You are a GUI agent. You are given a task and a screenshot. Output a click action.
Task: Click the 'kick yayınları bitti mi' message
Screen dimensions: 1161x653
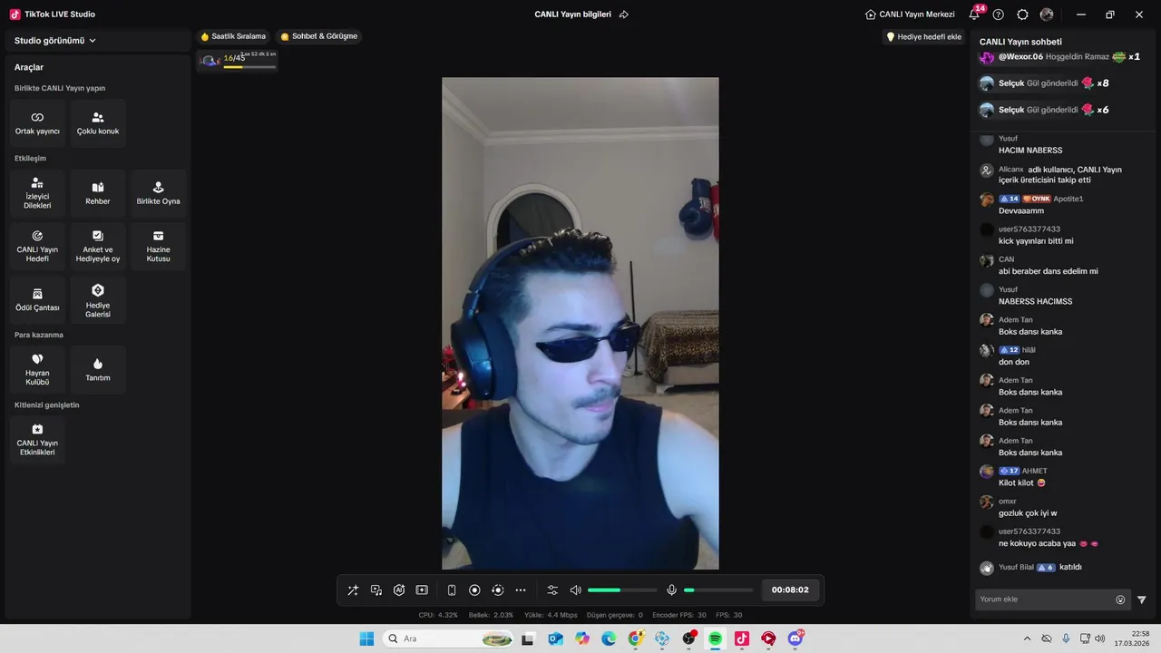[x=1036, y=241]
